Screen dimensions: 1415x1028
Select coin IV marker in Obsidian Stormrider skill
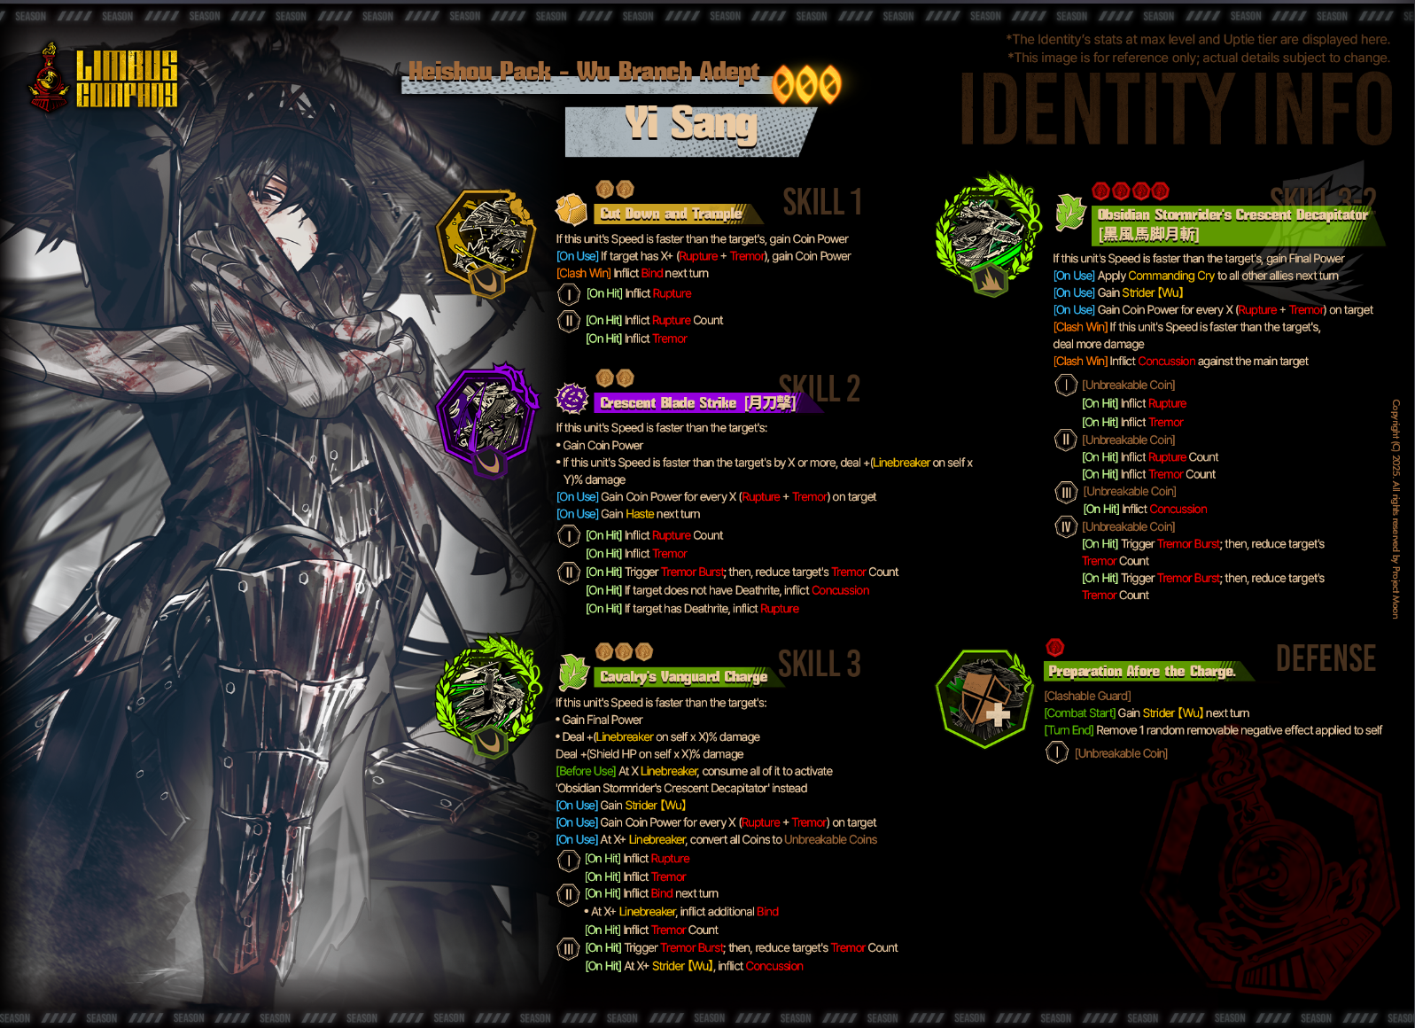coord(1066,527)
